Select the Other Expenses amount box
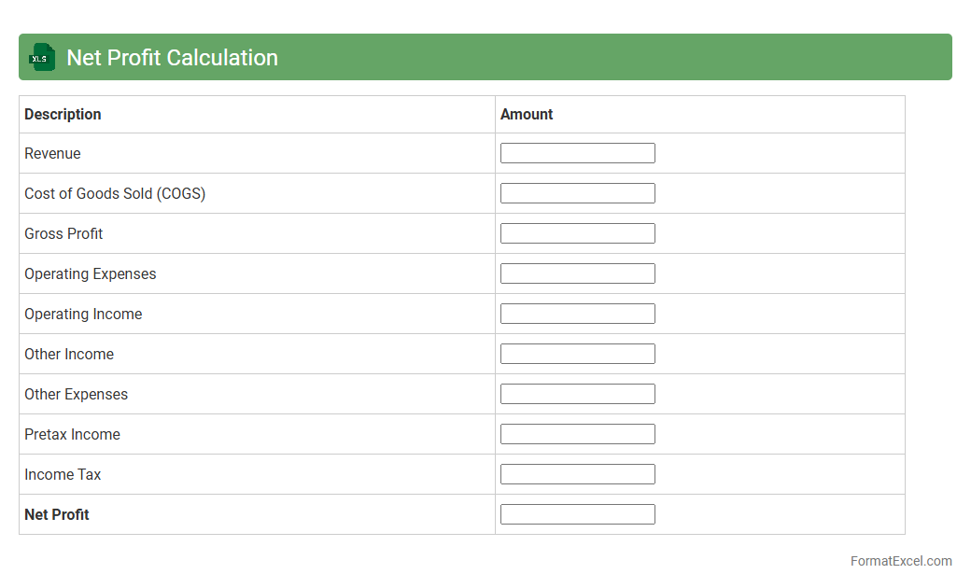The height and width of the screenshot is (588, 971). pyautogui.click(x=577, y=394)
